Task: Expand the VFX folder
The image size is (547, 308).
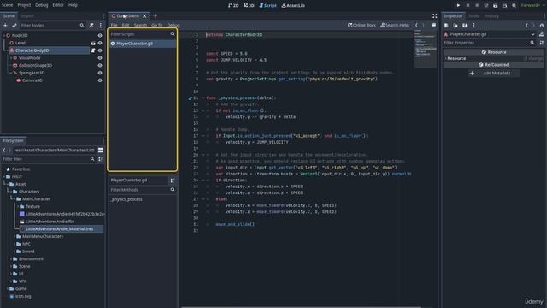Action: pos(11,281)
